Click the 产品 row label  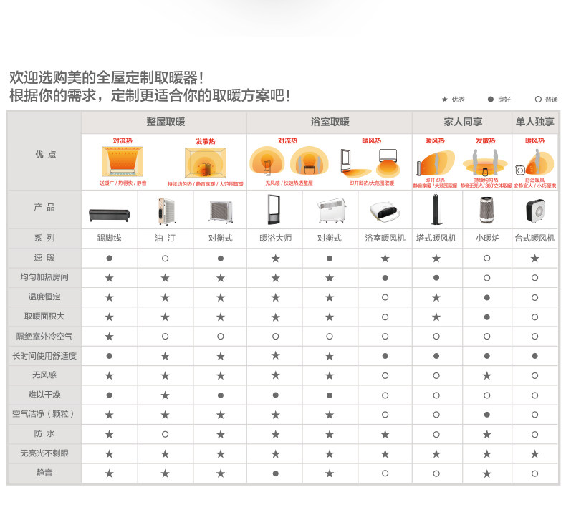(x=44, y=207)
